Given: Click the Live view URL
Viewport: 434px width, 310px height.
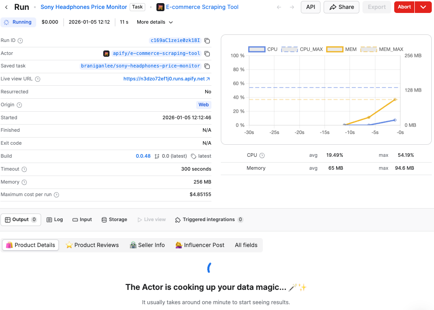Looking at the screenshot, I should (x=165, y=79).
